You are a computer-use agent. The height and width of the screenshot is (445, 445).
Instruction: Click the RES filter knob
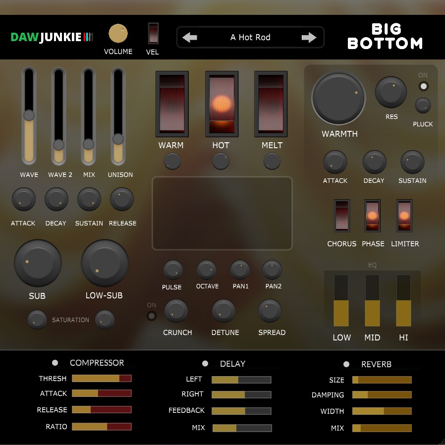tap(391, 93)
